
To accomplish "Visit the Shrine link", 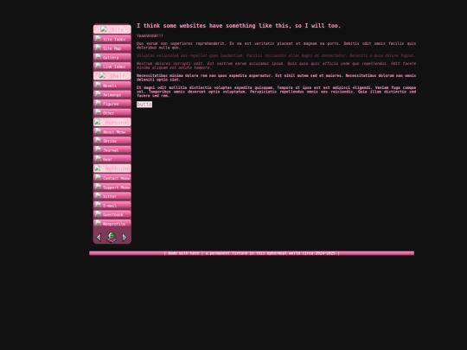I will click(x=112, y=141).
